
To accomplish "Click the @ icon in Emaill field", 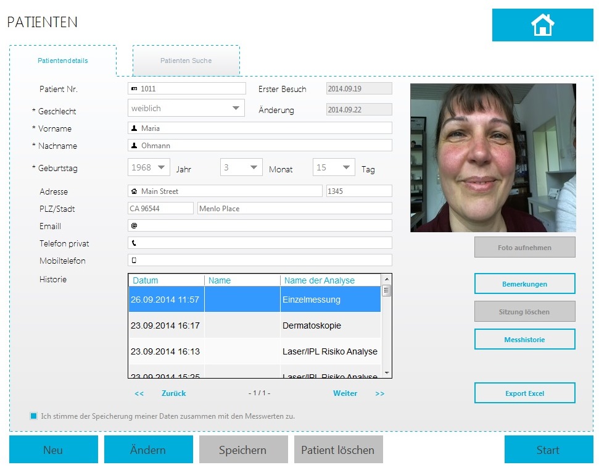I will (x=134, y=225).
